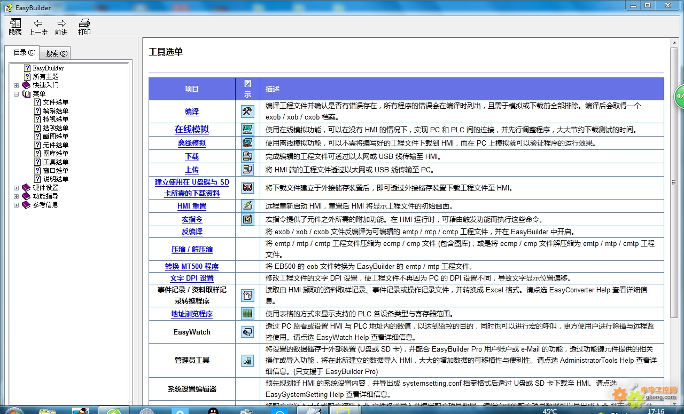Viewport: 684px width, 414px height.
Task: Open the 建立使用在 U盘碟与 SD 卡 link
Action: [192, 188]
